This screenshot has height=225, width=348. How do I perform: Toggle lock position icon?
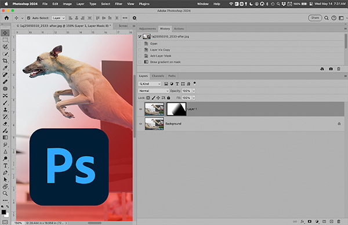[x=158, y=97]
